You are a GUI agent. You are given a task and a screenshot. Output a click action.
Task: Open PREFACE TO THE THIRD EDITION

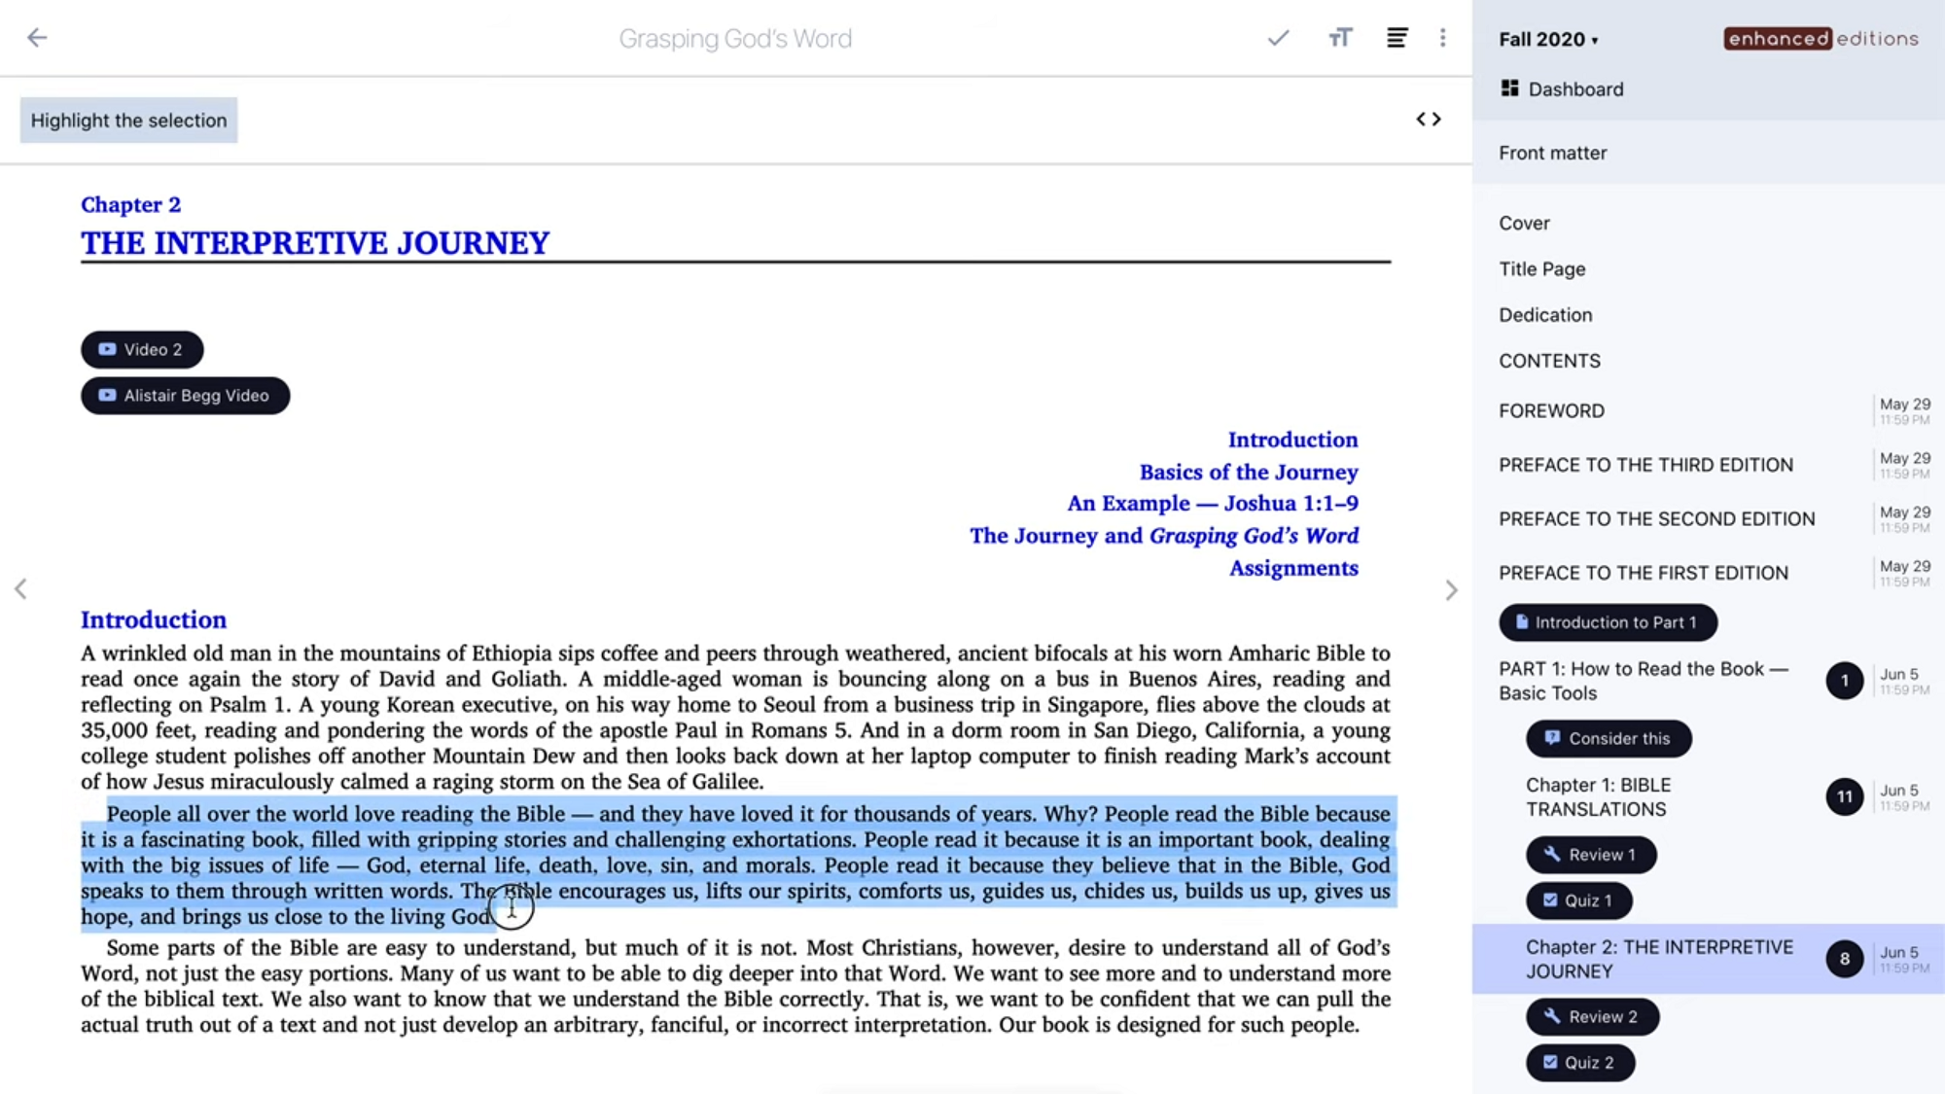point(1645,465)
